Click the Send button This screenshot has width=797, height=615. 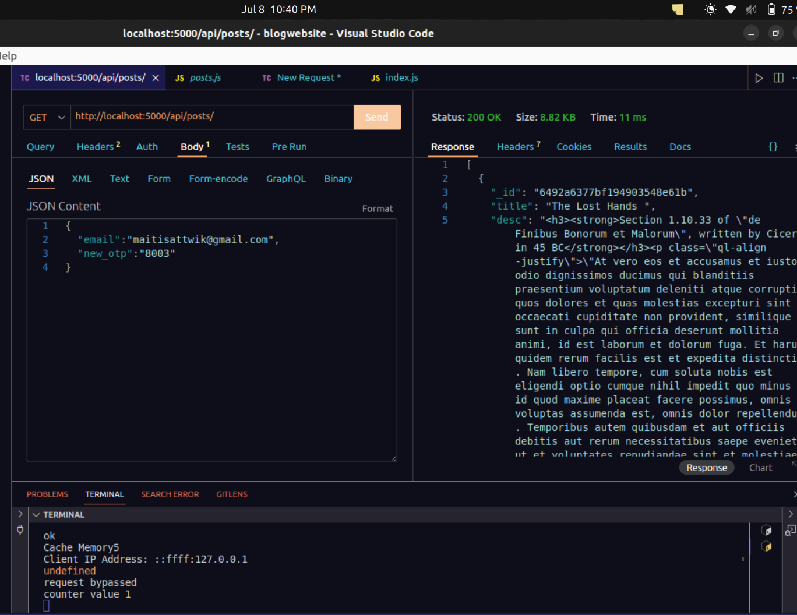coord(377,117)
